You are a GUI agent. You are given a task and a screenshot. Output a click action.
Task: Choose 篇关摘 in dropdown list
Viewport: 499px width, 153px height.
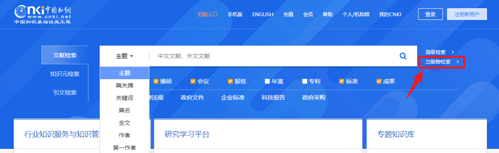click(125, 85)
